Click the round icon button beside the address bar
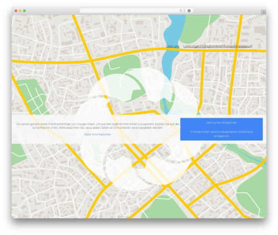 coord(189,11)
